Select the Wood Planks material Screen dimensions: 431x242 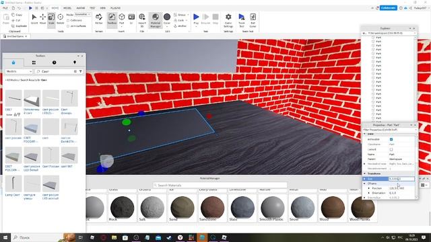pyautogui.click(x=362, y=208)
